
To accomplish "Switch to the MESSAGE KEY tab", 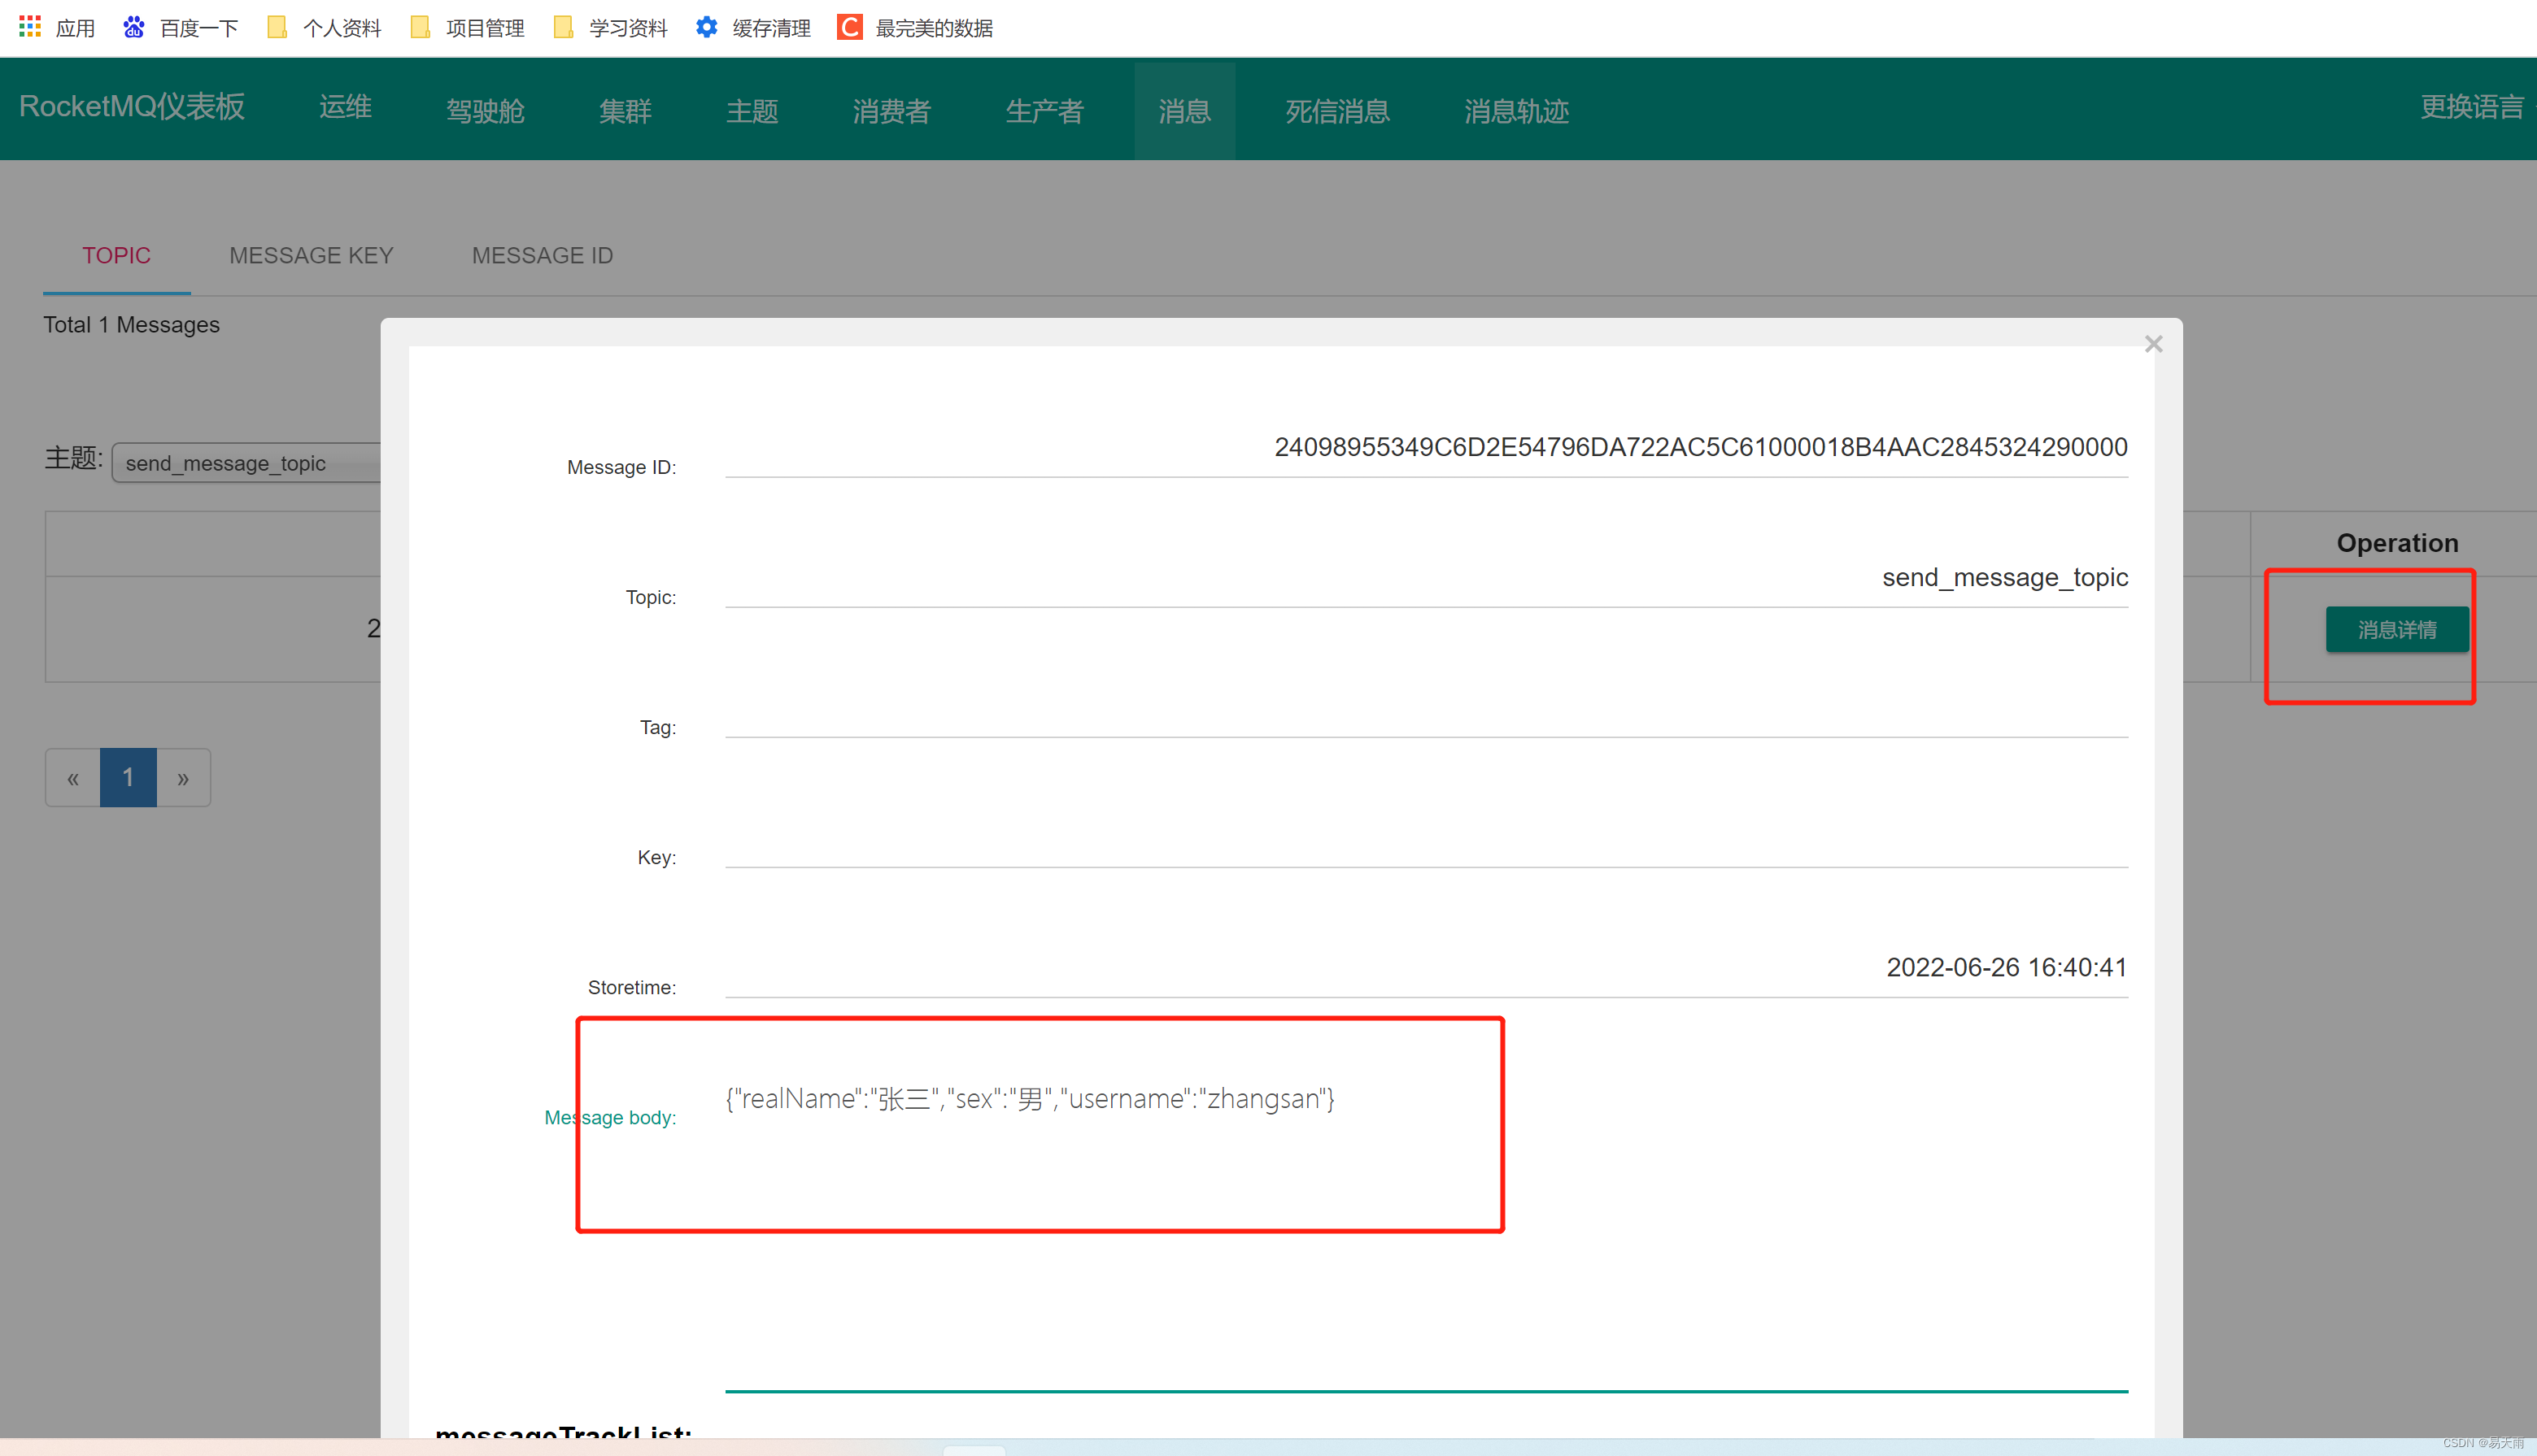I will (311, 256).
